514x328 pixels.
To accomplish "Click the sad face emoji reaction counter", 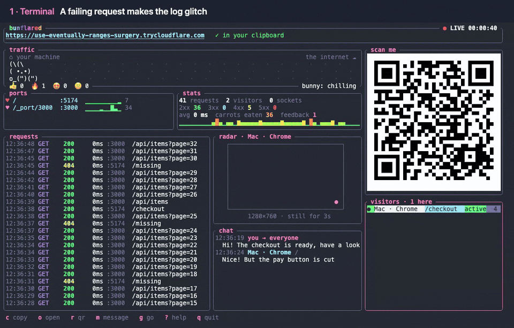I will 81,86.
